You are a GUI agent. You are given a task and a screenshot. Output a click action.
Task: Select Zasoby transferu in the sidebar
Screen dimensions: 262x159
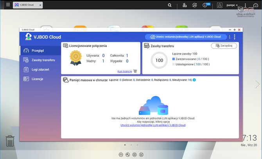[40, 60]
